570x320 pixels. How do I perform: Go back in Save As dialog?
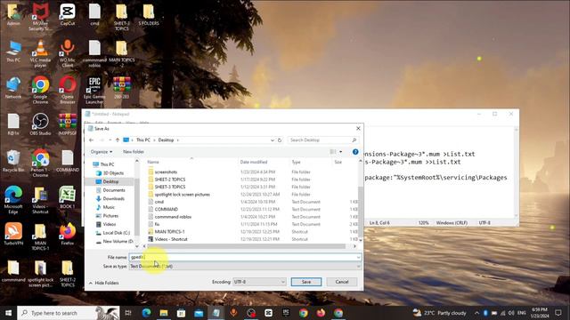pyautogui.click(x=91, y=140)
